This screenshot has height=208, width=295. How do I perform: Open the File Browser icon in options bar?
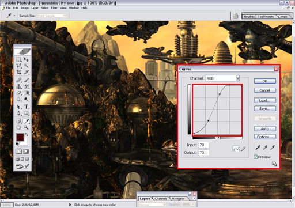pyautogui.click(x=236, y=16)
